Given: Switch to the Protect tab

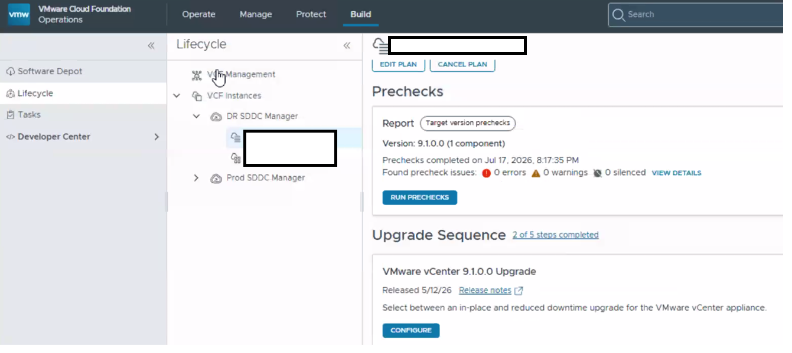Looking at the screenshot, I should click(x=311, y=14).
